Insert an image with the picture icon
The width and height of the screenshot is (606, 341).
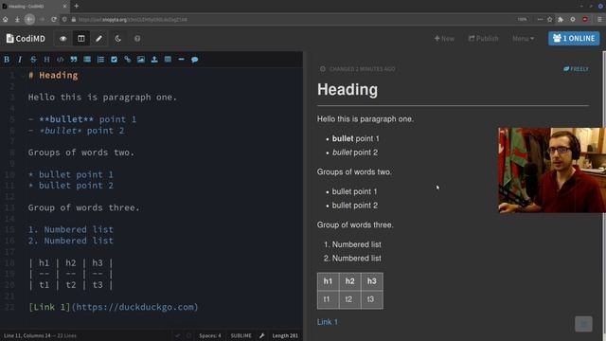141,59
